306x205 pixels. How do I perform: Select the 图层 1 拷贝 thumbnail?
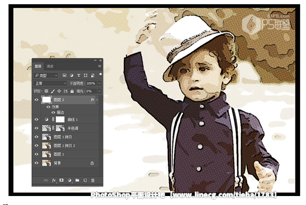click(x=46, y=137)
